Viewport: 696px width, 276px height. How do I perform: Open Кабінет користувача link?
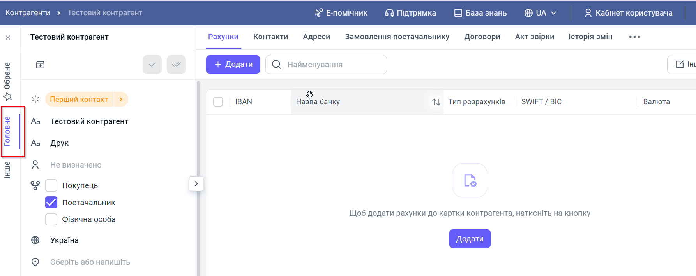tap(628, 13)
